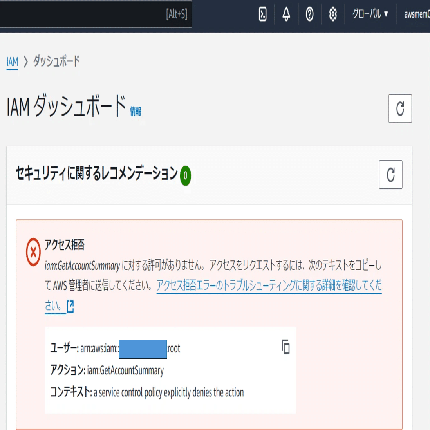Open the awsmem account menu
430x430 pixels.
pos(417,14)
